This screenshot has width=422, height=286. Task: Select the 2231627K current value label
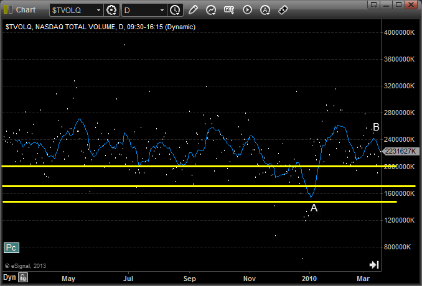point(401,151)
